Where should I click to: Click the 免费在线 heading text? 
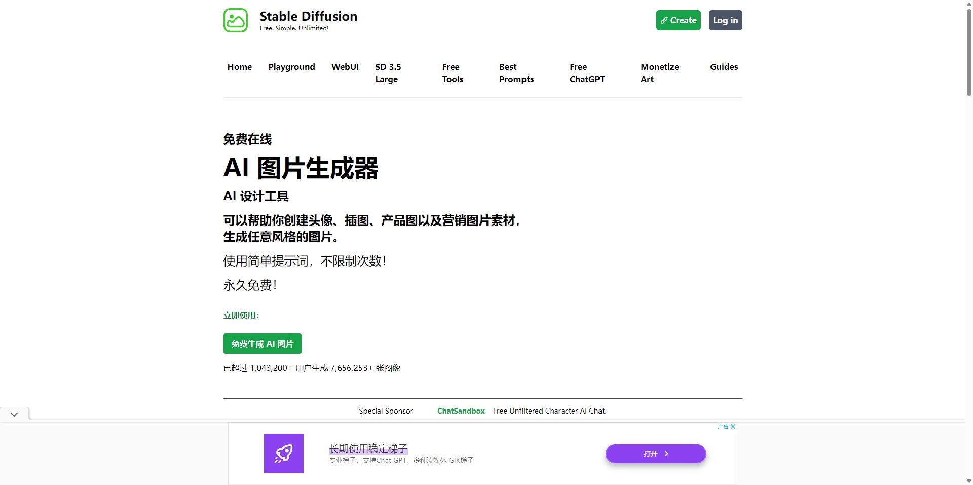click(247, 139)
